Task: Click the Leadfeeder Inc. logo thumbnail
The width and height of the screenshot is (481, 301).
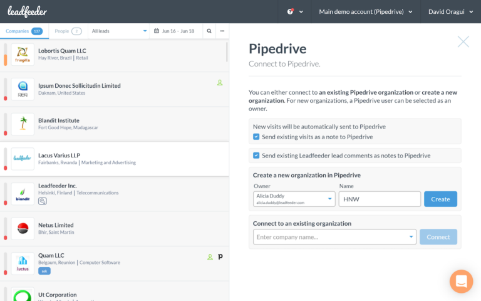Action: coord(23,194)
